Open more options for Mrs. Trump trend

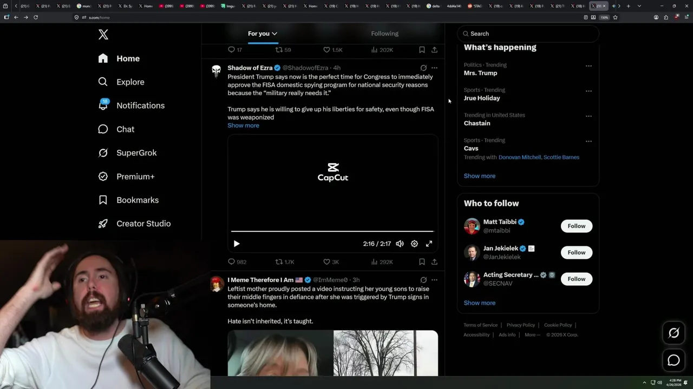589,66
